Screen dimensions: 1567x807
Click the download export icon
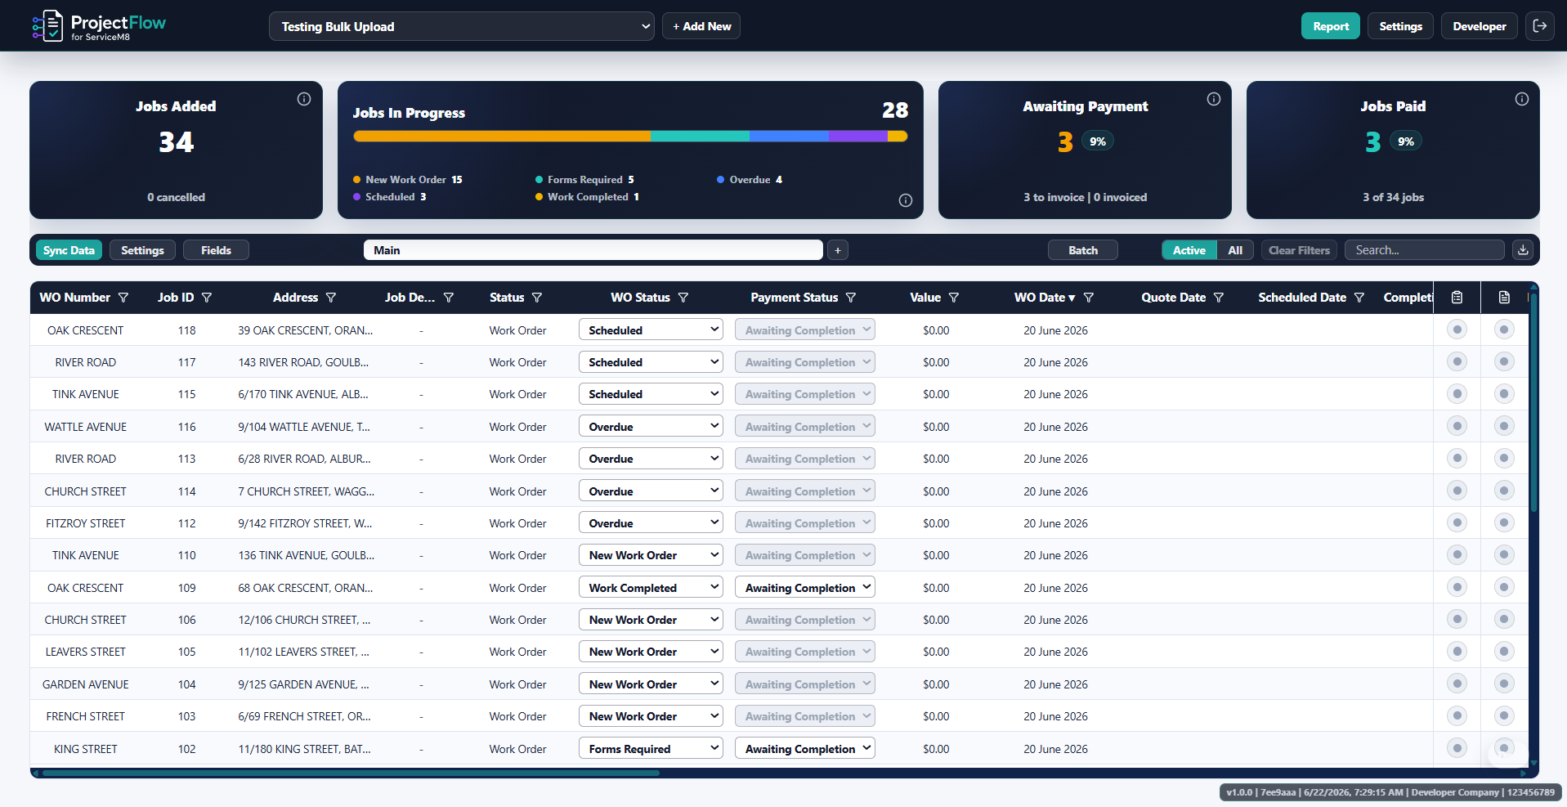1523,250
